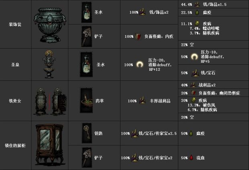The height and width of the screenshot is (170, 249).
Task: Click the green 瘟疫 drop icon at 50%
Action: click(197, 133)
